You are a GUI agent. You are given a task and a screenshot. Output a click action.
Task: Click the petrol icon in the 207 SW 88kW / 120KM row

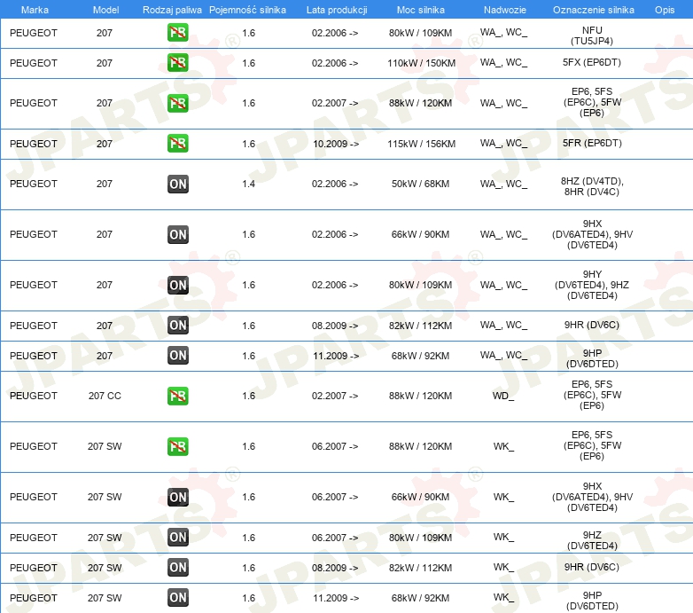177,446
